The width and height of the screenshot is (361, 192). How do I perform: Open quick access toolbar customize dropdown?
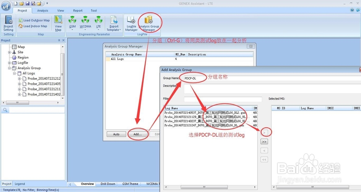(x=47, y=3)
